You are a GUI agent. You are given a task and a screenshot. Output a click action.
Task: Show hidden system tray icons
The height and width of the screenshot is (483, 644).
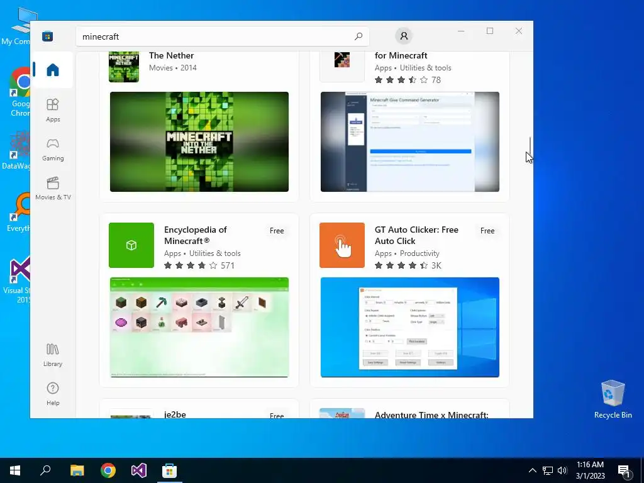[532, 470]
